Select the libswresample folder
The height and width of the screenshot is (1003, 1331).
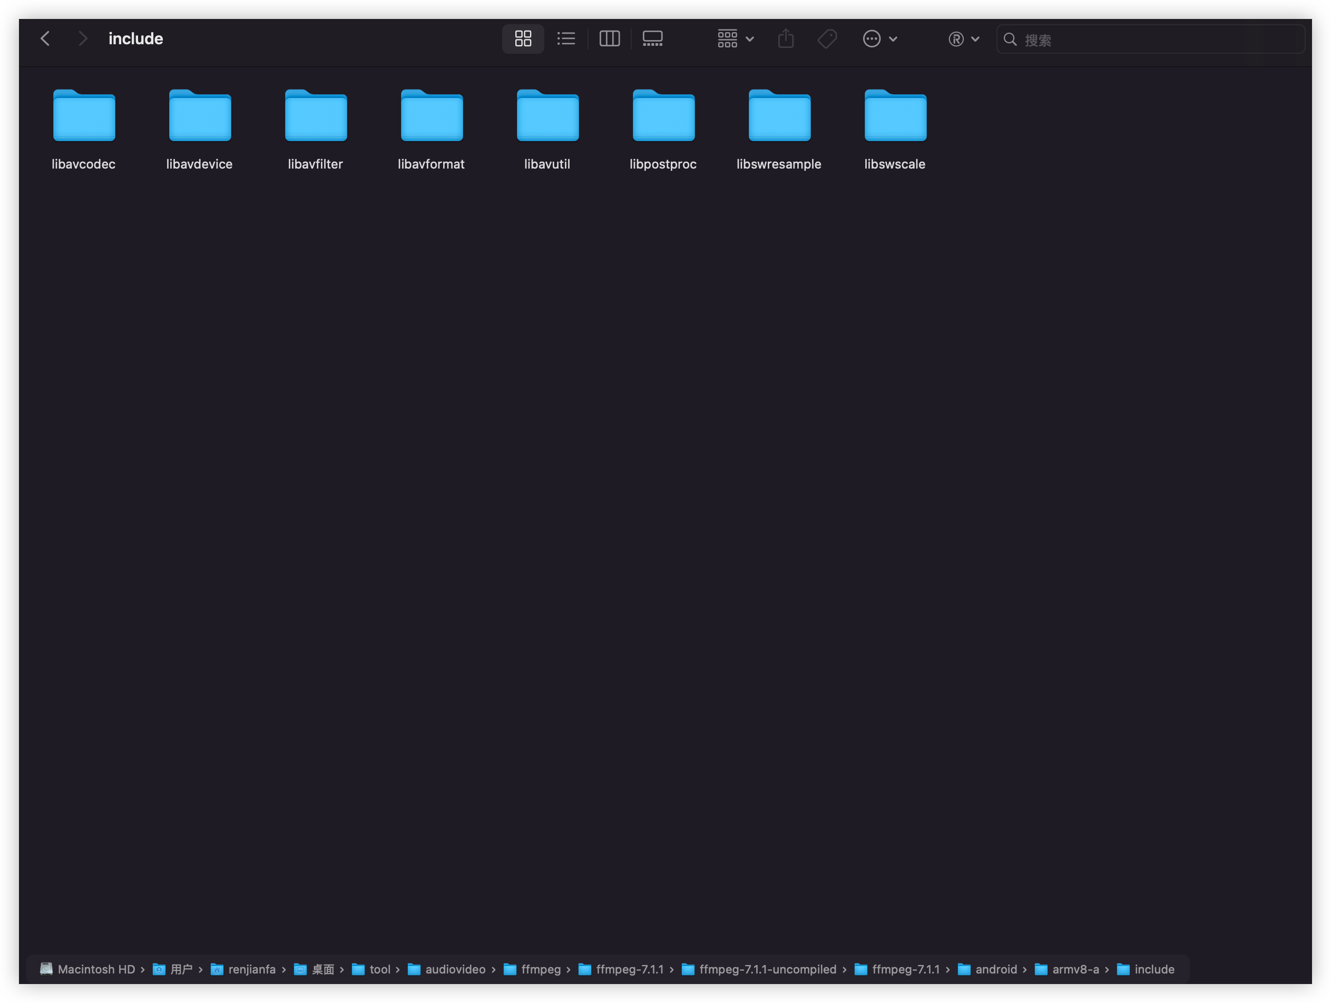tap(779, 116)
